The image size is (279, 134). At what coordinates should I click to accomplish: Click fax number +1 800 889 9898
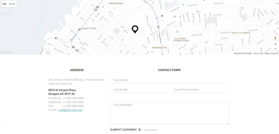(x=73, y=106)
